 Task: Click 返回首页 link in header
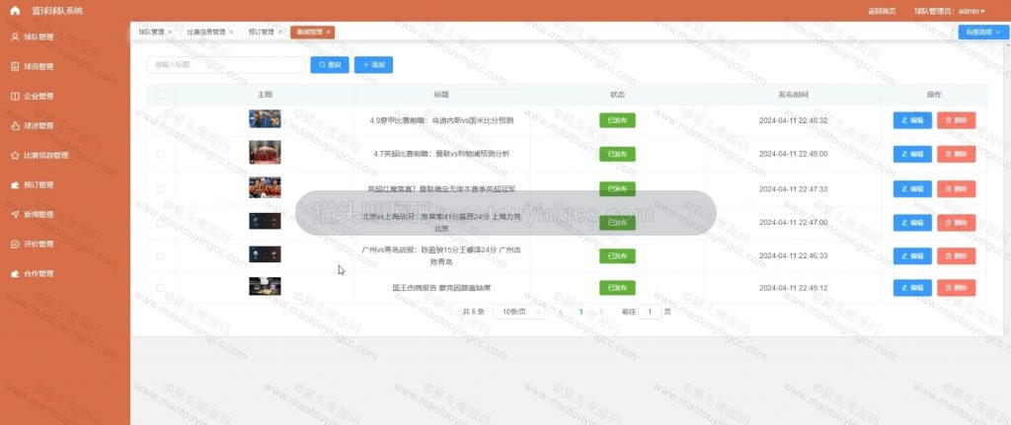point(882,11)
